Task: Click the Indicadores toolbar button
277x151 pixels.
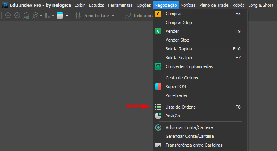Action: [x=139, y=16]
